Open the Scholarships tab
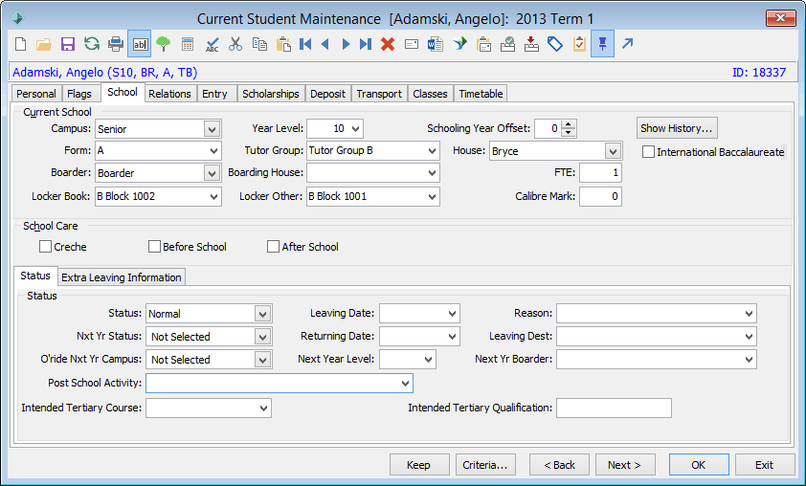Viewport: 806px width, 486px height. [x=270, y=94]
